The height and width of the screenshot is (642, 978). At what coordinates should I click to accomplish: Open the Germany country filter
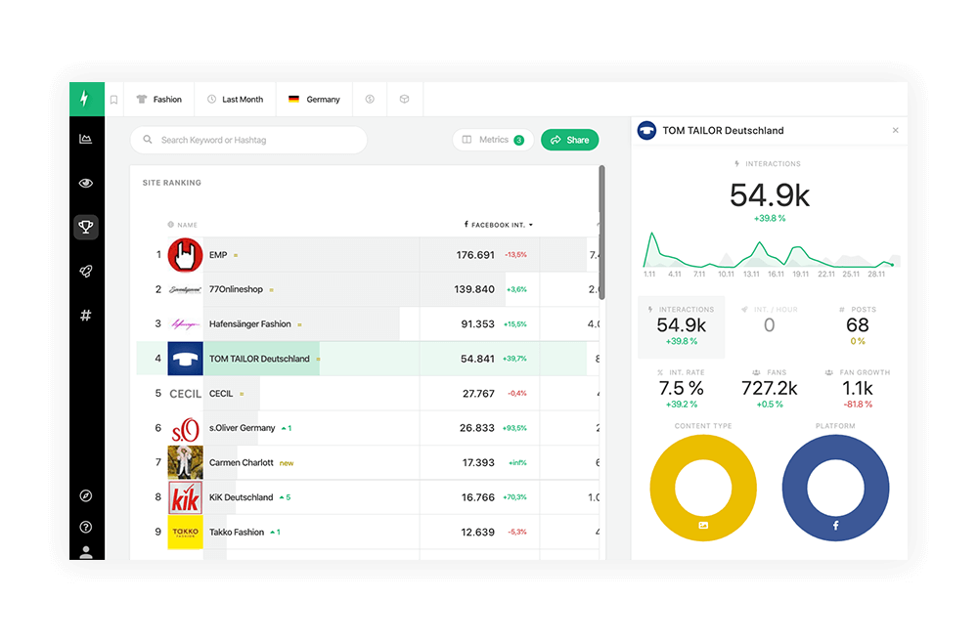tap(314, 100)
